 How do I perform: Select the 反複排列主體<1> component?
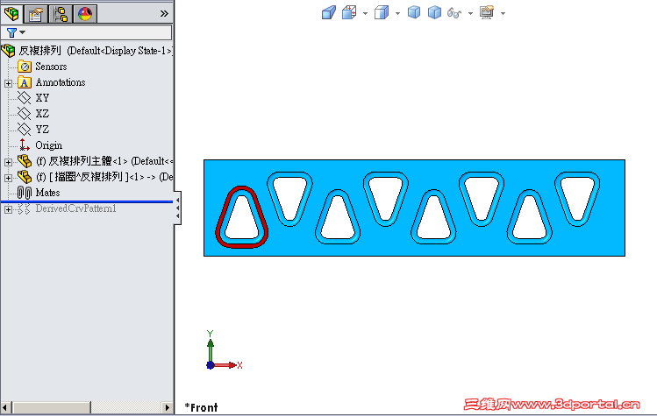[104, 161]
